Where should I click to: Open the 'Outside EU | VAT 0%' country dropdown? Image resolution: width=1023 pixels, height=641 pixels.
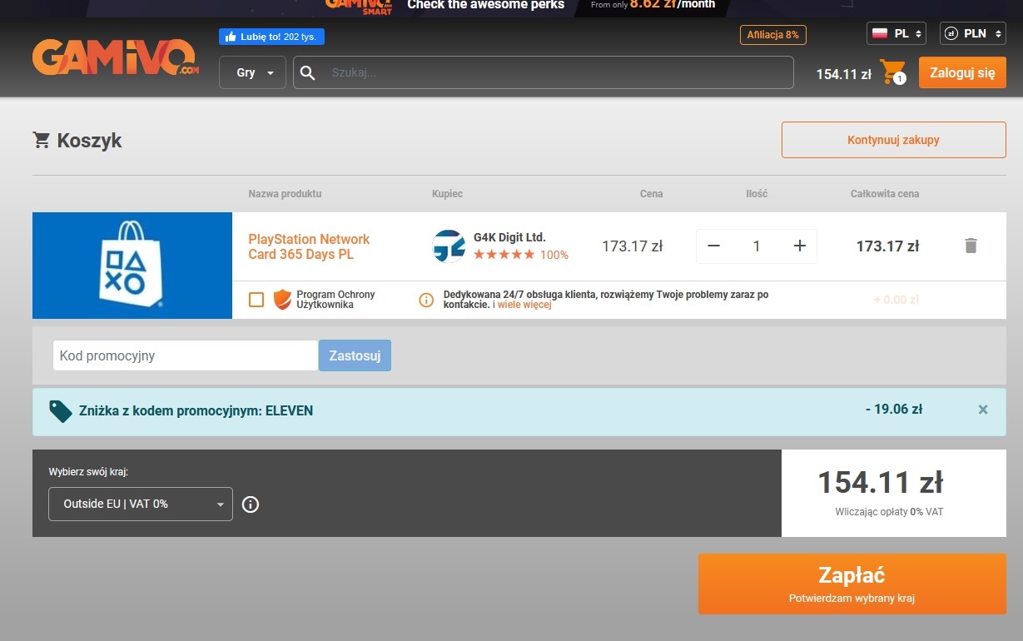pos(141,504)
